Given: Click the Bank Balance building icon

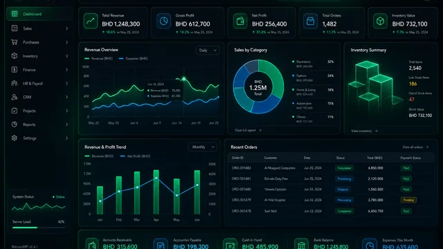Looking at the screenshot, I should coord(301,244).
